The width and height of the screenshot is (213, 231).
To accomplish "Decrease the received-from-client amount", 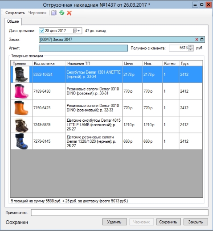I will click(191, 49).
